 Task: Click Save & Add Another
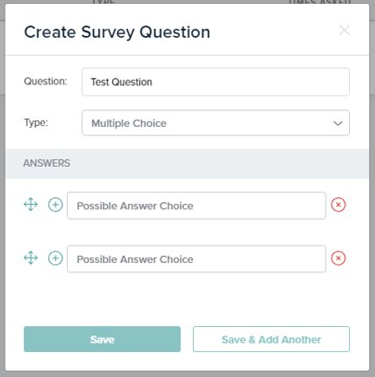tap(271, 339)
